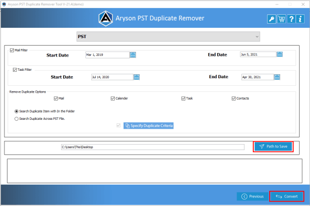Open Task Filter end date calendar
This screenshot has width=310, height=206.
pyautogui.click(x=277, y=77)
